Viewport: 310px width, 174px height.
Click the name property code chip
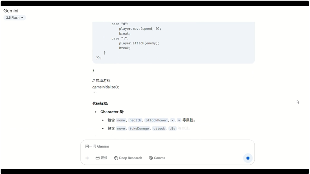click(121, 120)
